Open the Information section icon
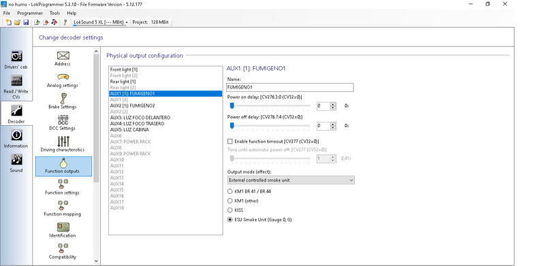Screen dimensions: 545x266 point(16,135)
